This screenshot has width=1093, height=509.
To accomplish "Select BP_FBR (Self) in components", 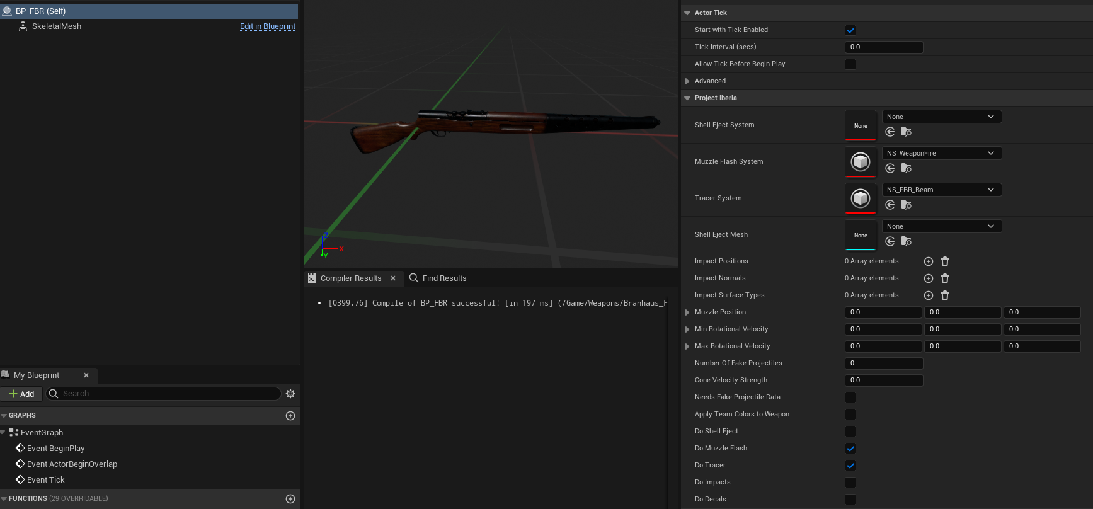I will pos(149,11).
